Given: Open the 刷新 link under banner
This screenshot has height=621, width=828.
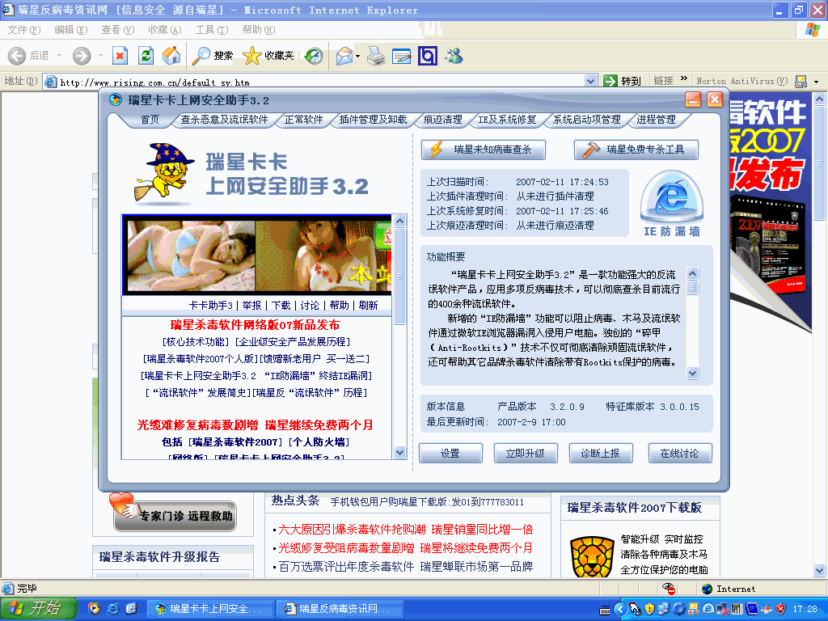Looking at the screenshot, I should [368, 305].
